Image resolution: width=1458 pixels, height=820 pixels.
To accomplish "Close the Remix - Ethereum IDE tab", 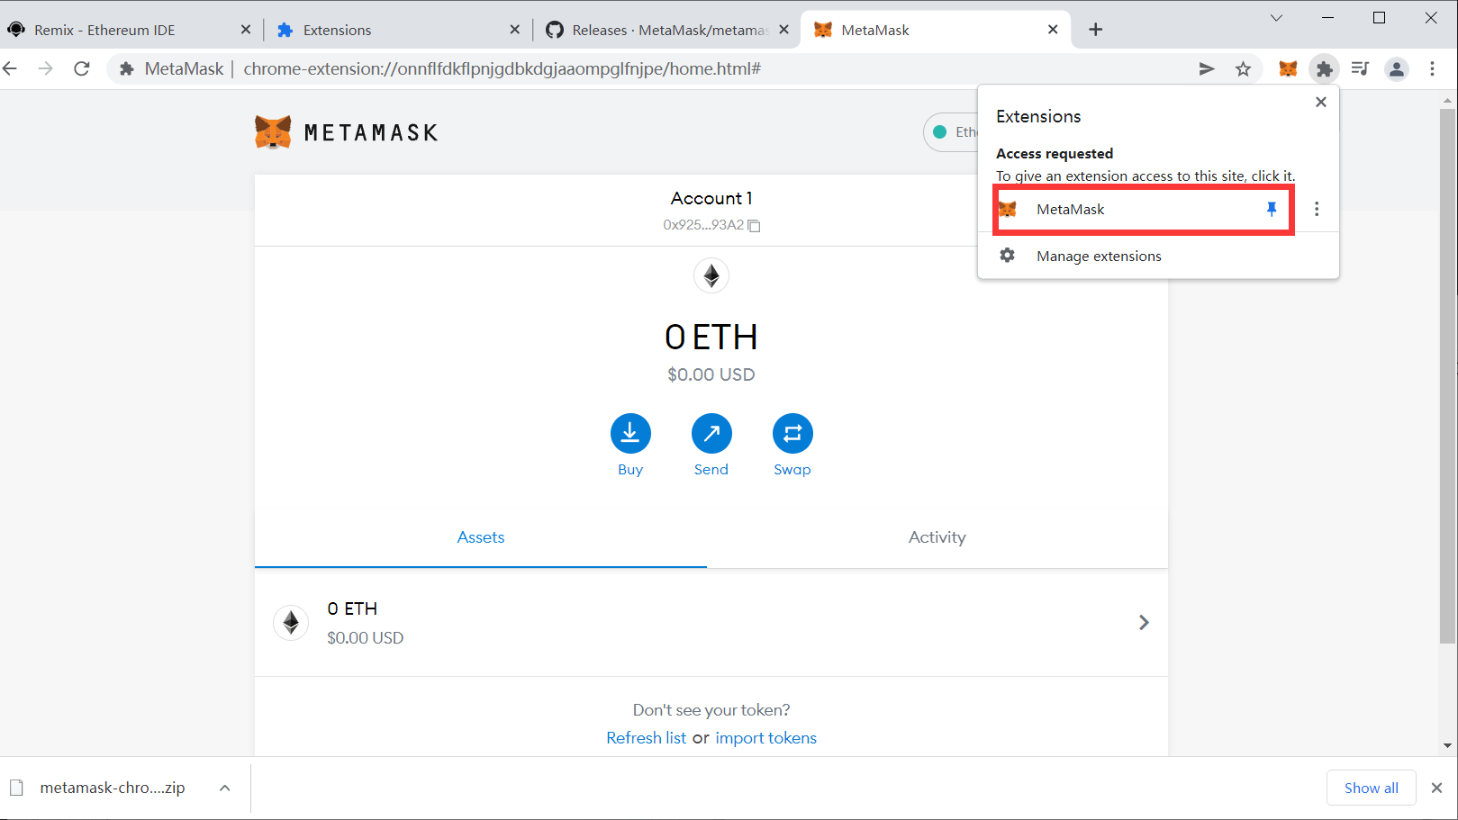I will [x=246, y=30].
